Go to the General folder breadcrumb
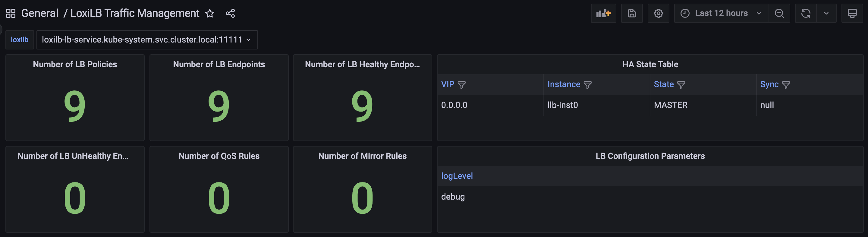 click(x=39, y=13)
